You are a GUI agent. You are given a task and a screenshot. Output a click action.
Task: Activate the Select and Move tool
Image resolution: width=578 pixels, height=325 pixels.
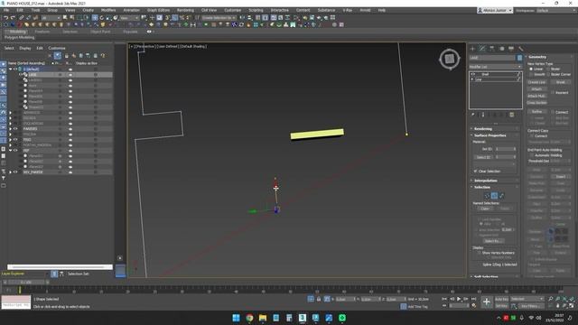pos(95,18)
